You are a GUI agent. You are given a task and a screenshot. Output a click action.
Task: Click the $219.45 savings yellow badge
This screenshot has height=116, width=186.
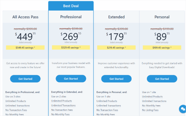pos(116,48)
